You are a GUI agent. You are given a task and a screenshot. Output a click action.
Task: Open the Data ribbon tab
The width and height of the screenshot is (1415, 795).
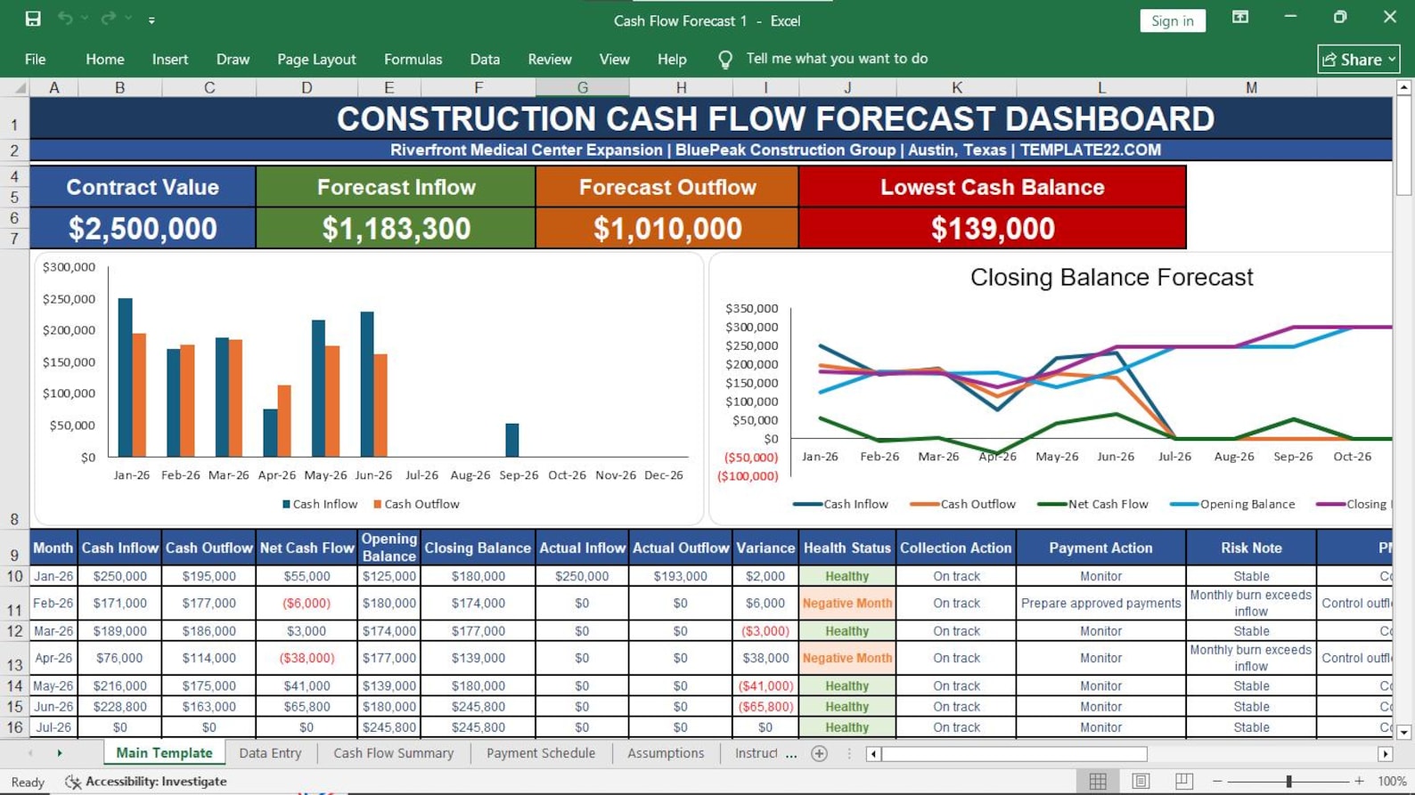coord(485,59)
